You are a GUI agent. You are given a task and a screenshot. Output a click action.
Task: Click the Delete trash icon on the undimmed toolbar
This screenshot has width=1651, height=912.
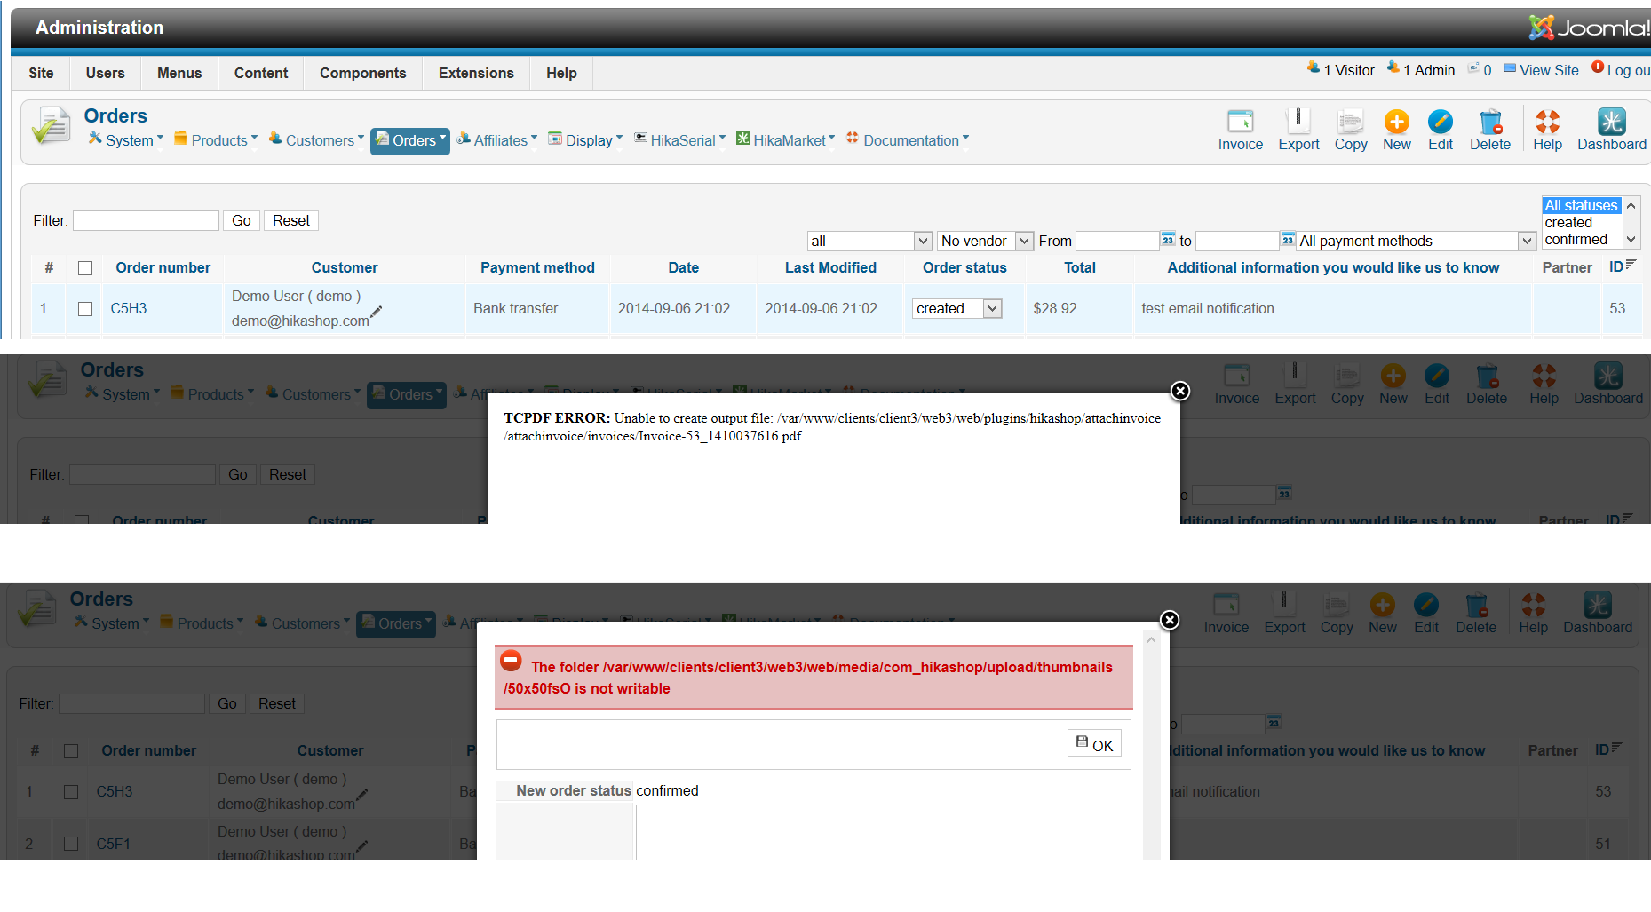[x=1490, y=122]
